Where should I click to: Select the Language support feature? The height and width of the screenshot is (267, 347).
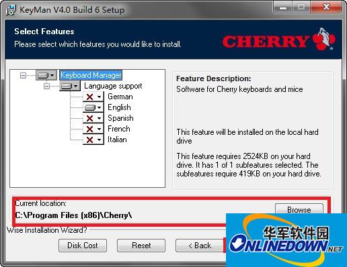pyautogui.click(x=113, y=86)
